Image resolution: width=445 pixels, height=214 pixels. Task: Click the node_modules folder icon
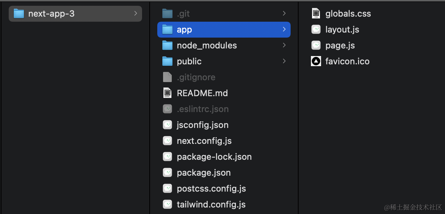pos(167,46)
